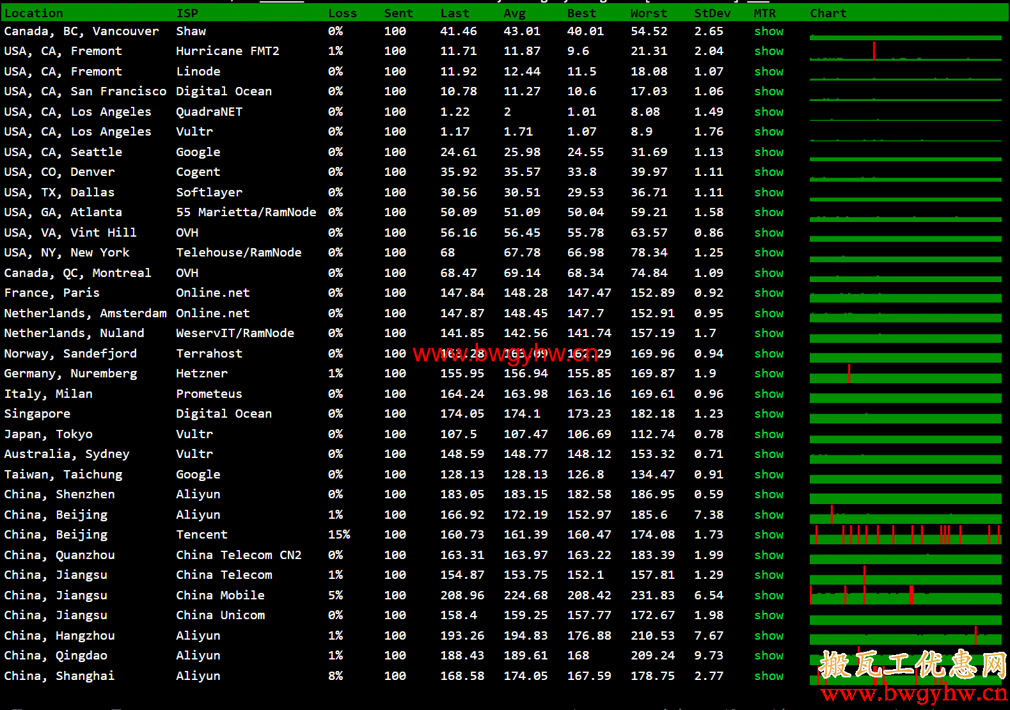Open show for Quanzhou China Telecom CN2
1010x710 pixels.
pyautogui.click(x=768, y=555)
